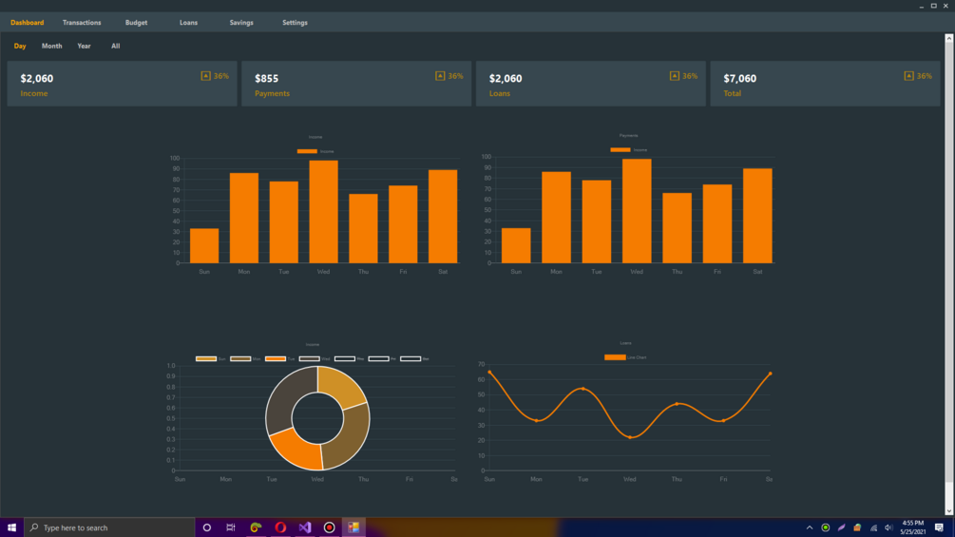The height and width of the screenshot is (537, 955).
Task: Click the Wed bar in the Income chart
Action: (x=323, y=212)
